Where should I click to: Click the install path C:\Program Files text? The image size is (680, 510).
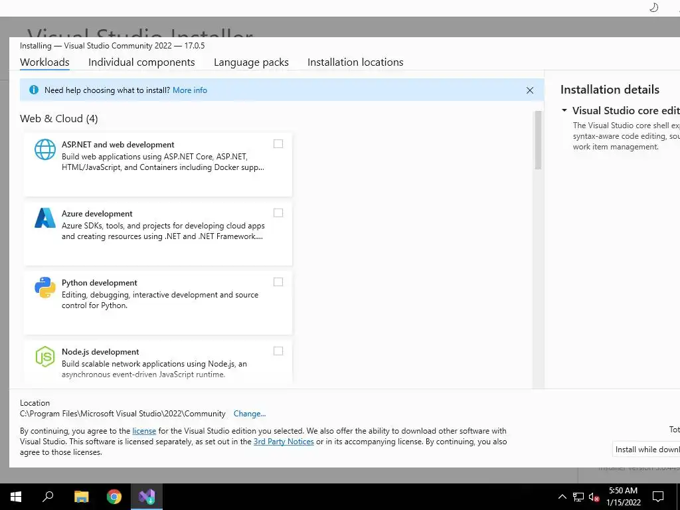[x=123, y=414]
